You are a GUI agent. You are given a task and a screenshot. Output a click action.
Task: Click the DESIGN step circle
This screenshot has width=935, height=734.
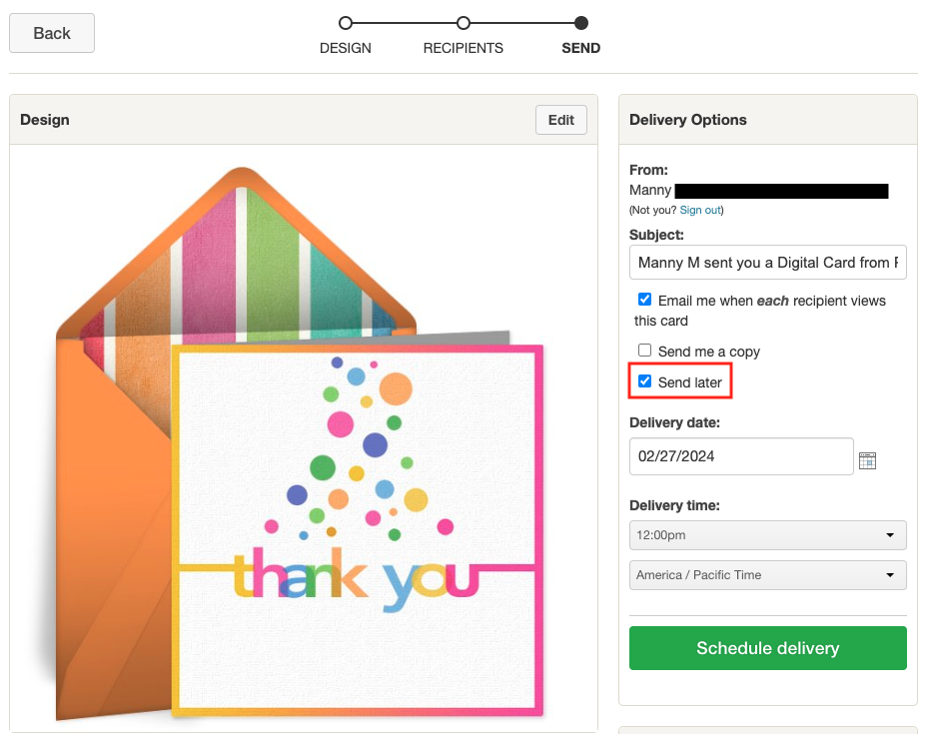point(346,23)
